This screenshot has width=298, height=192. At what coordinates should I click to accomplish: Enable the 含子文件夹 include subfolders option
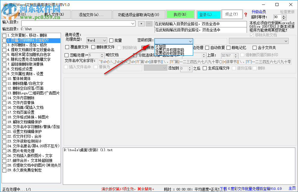(254, 47)
